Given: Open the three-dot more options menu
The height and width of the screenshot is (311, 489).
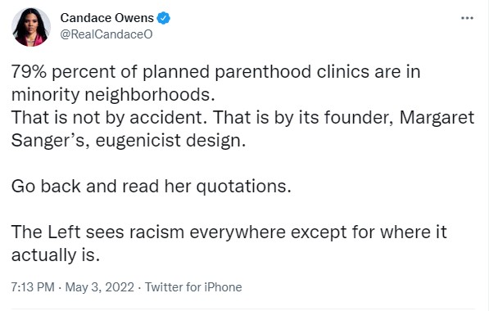Looking at the screenshot, I should point(467,18).
